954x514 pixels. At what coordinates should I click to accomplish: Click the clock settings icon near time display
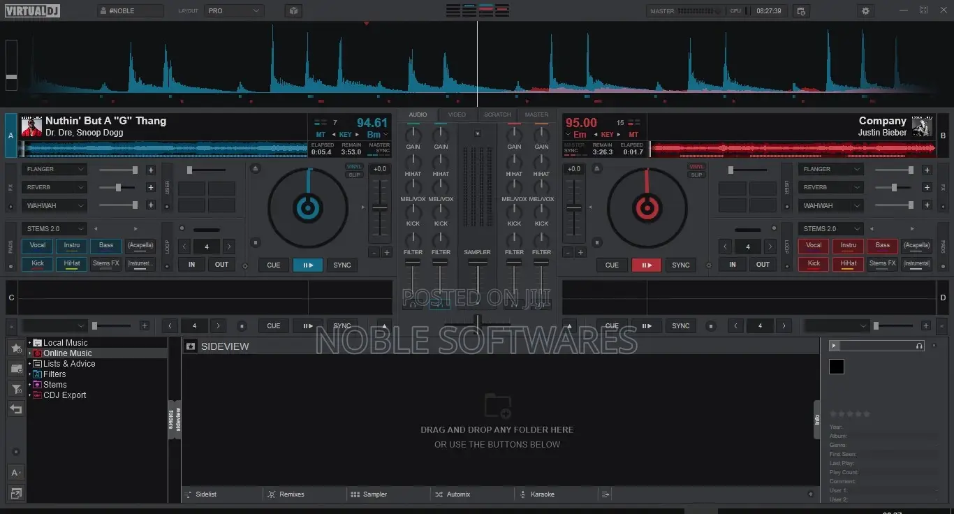(800, 10)
